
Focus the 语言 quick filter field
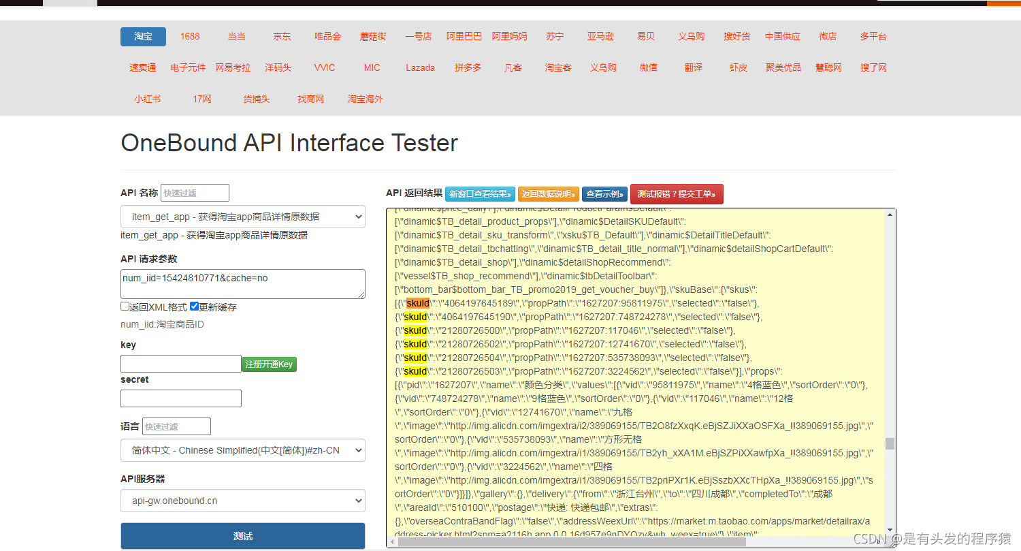tap(176, 426)
